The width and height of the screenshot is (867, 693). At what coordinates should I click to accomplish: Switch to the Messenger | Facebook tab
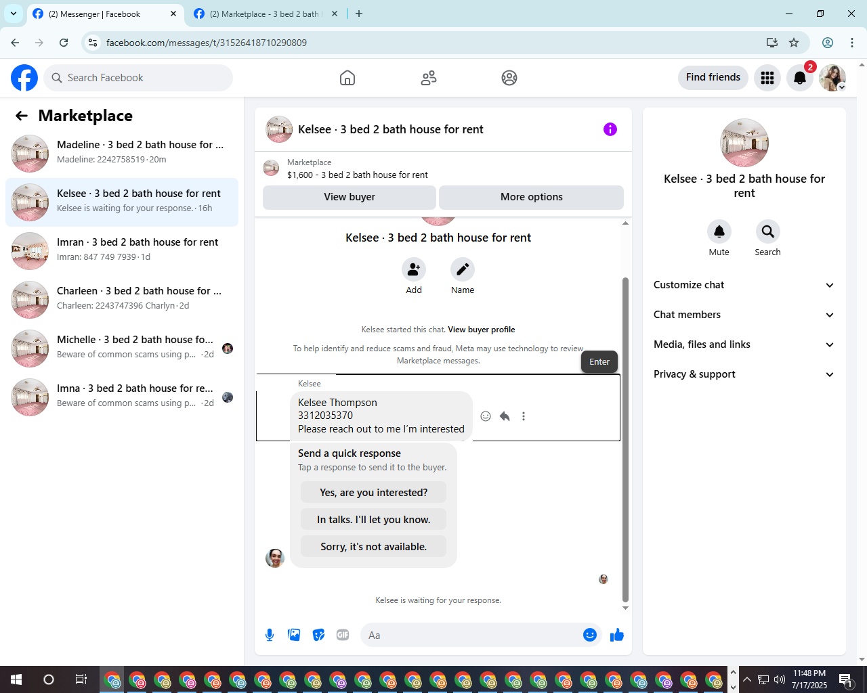tap(105, 14)
